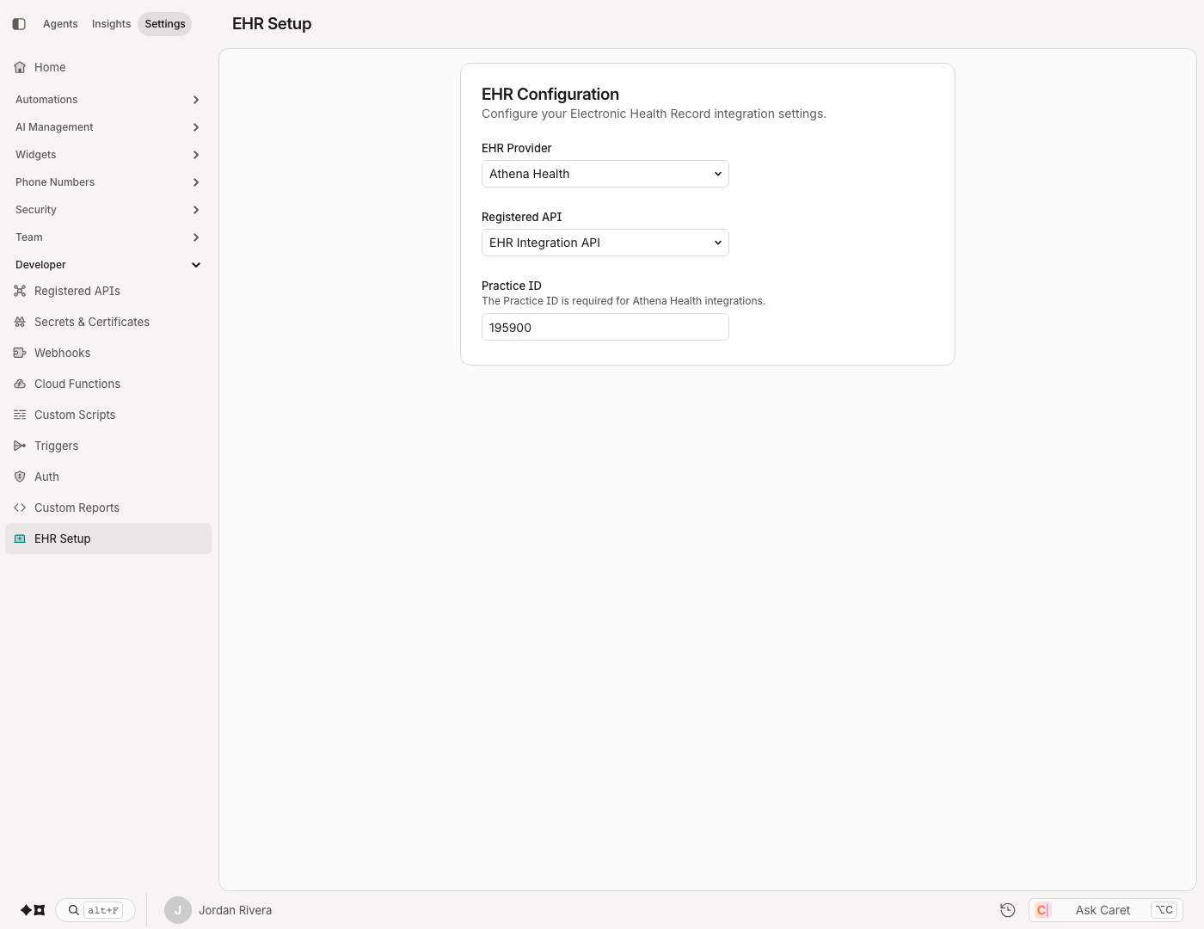The image size is (1204, 929).
Task: Expand the Widgets section
Action: click(108, 155)
